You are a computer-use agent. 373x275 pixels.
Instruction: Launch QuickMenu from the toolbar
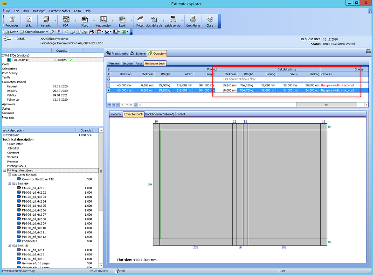click(x=193, y=21)
